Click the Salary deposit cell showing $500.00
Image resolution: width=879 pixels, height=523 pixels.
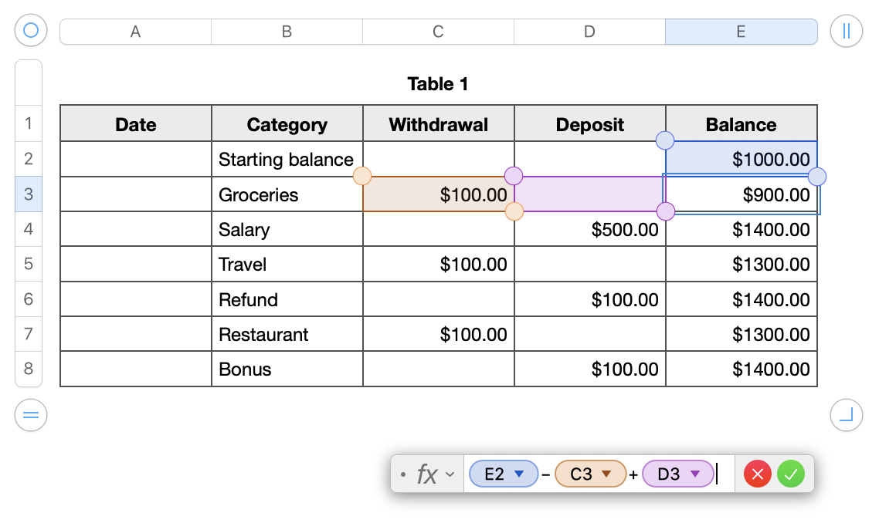[x=589, y=230]
